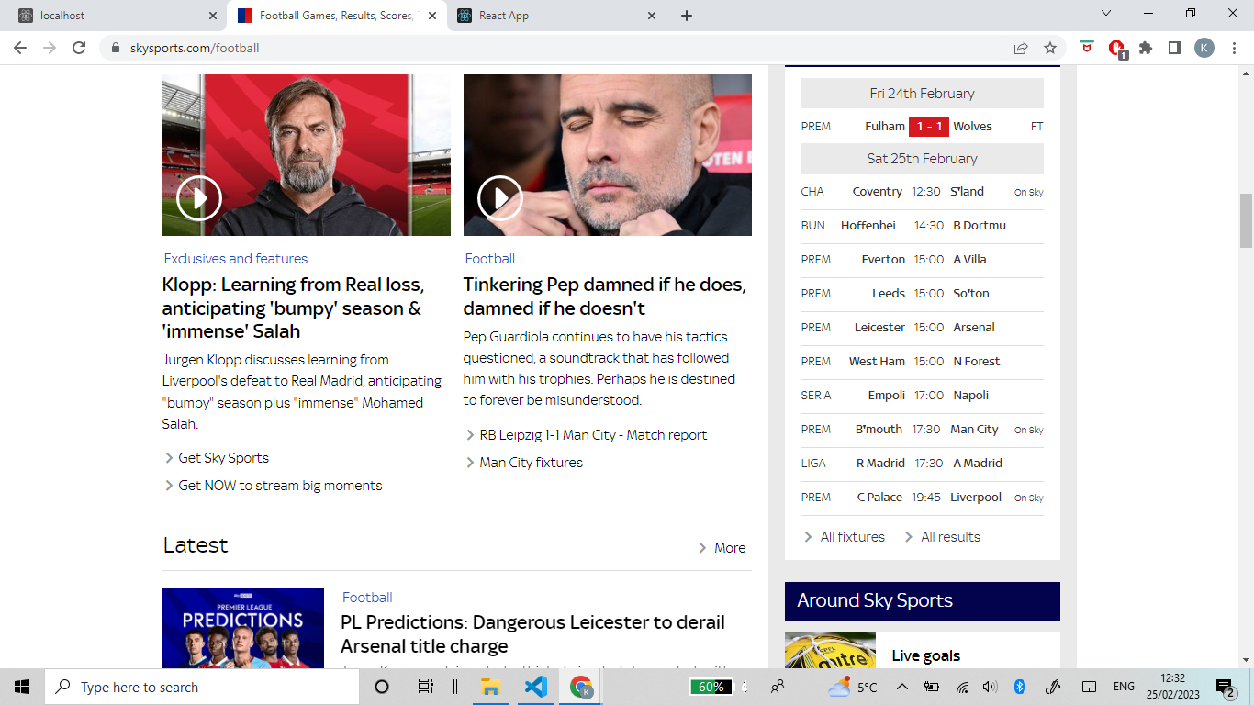Screen dimensions: 1254x705
Task: Mute sound via the speaker tray icon
Action: tap(990, 686)
